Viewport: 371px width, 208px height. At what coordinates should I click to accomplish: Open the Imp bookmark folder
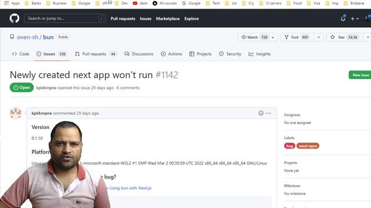click(332, 3)
